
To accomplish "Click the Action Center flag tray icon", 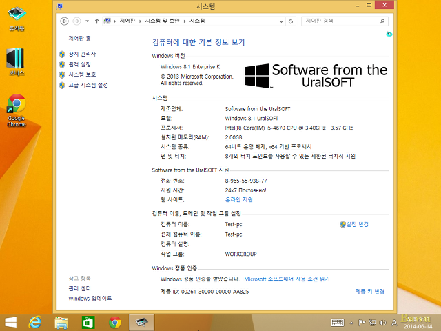I will tap(362, 323).
